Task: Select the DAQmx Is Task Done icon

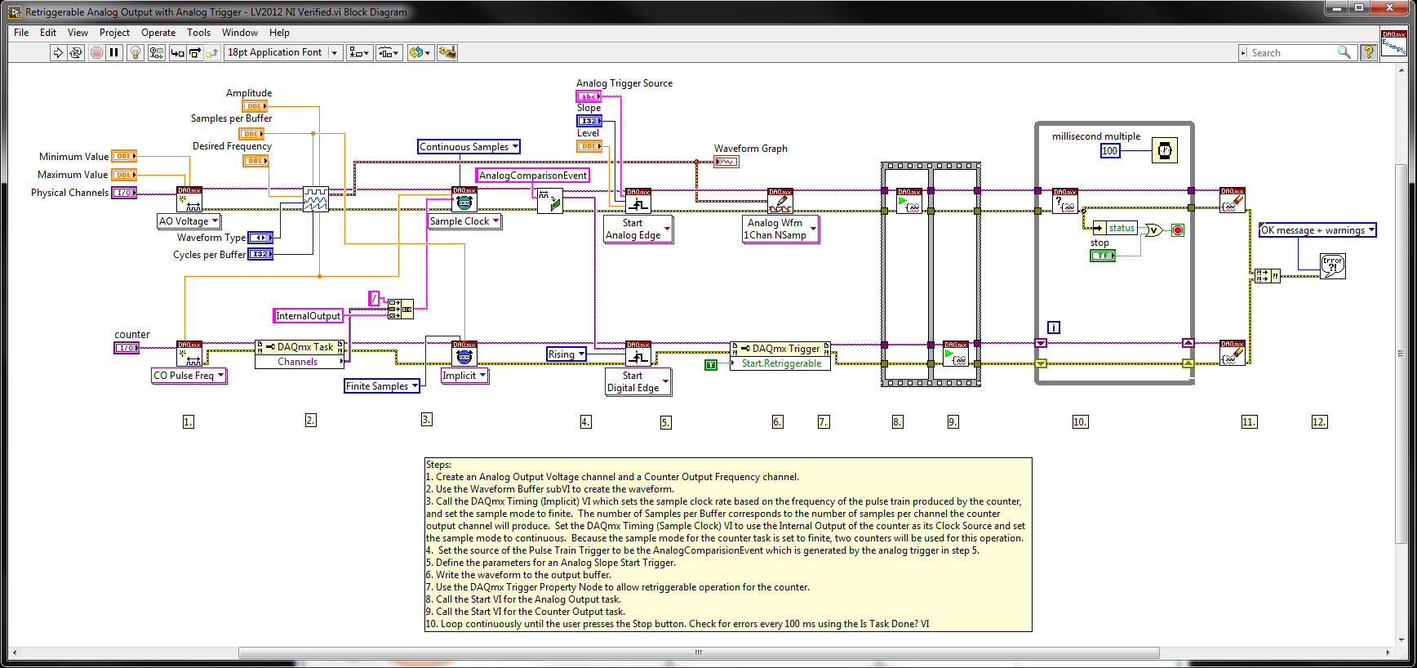Action: [x=1065, y=201]
